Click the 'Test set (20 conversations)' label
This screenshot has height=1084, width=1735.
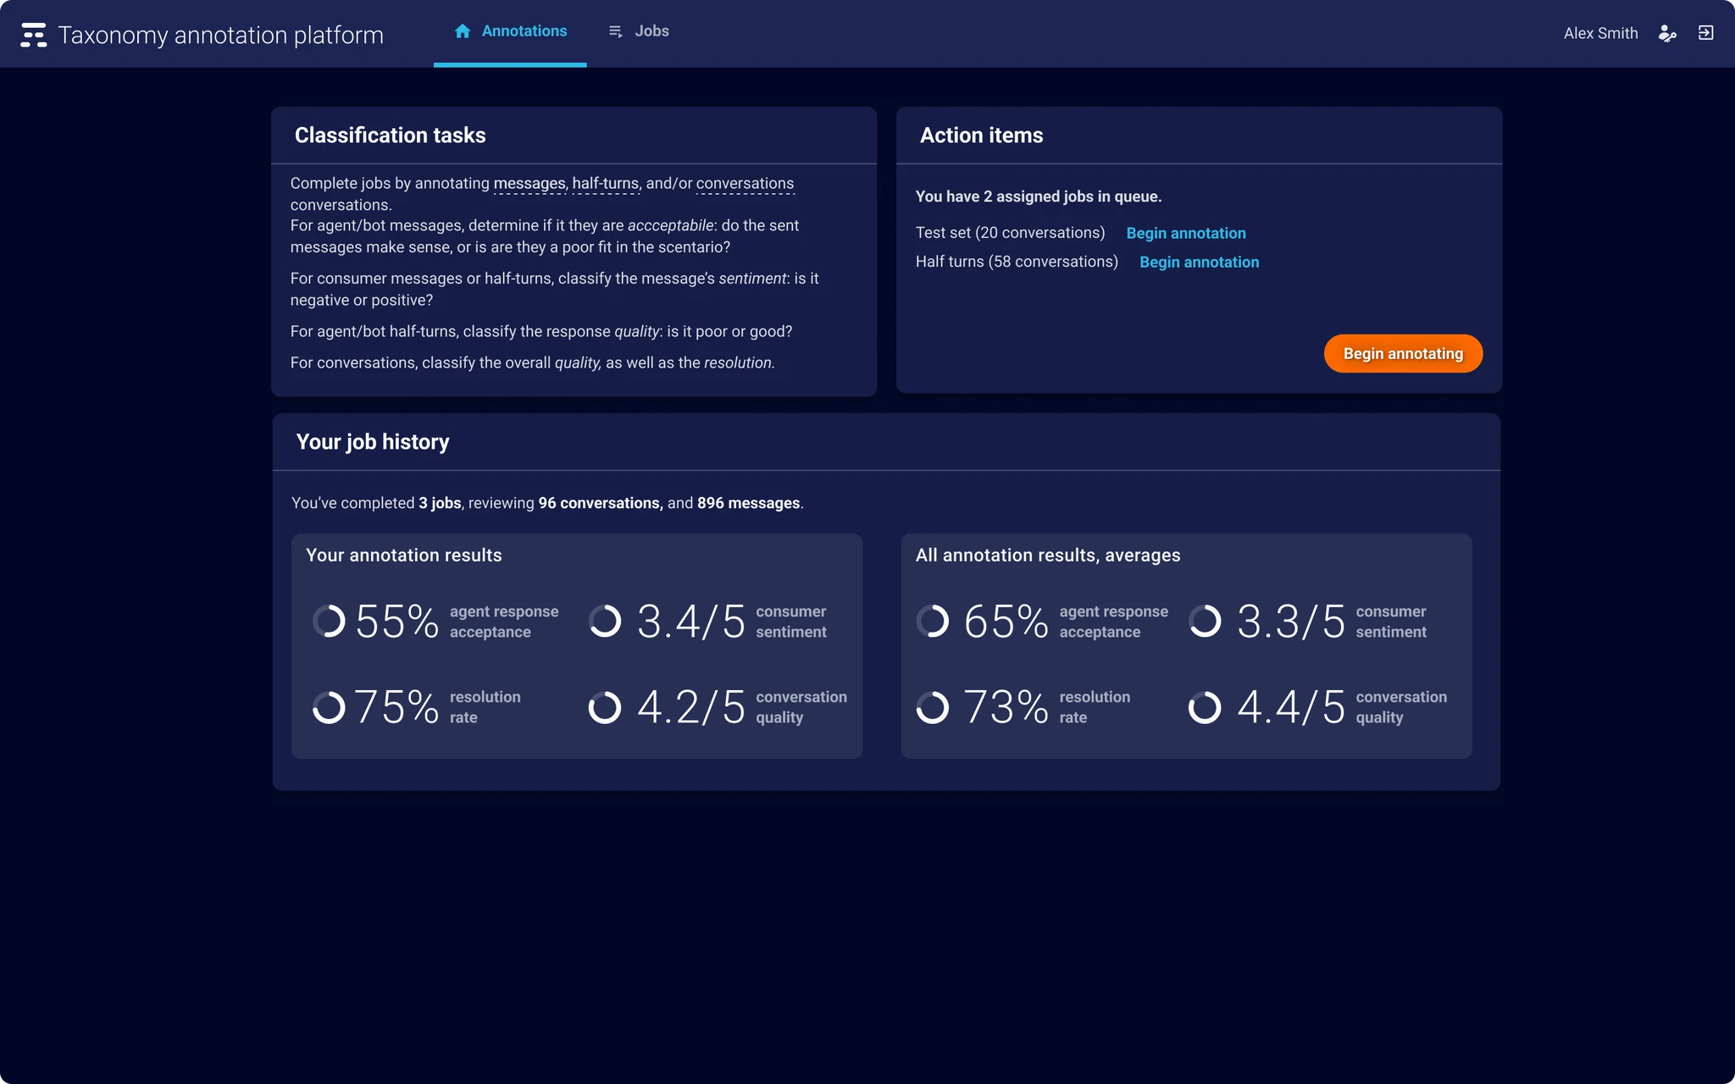coord(1010,233)
